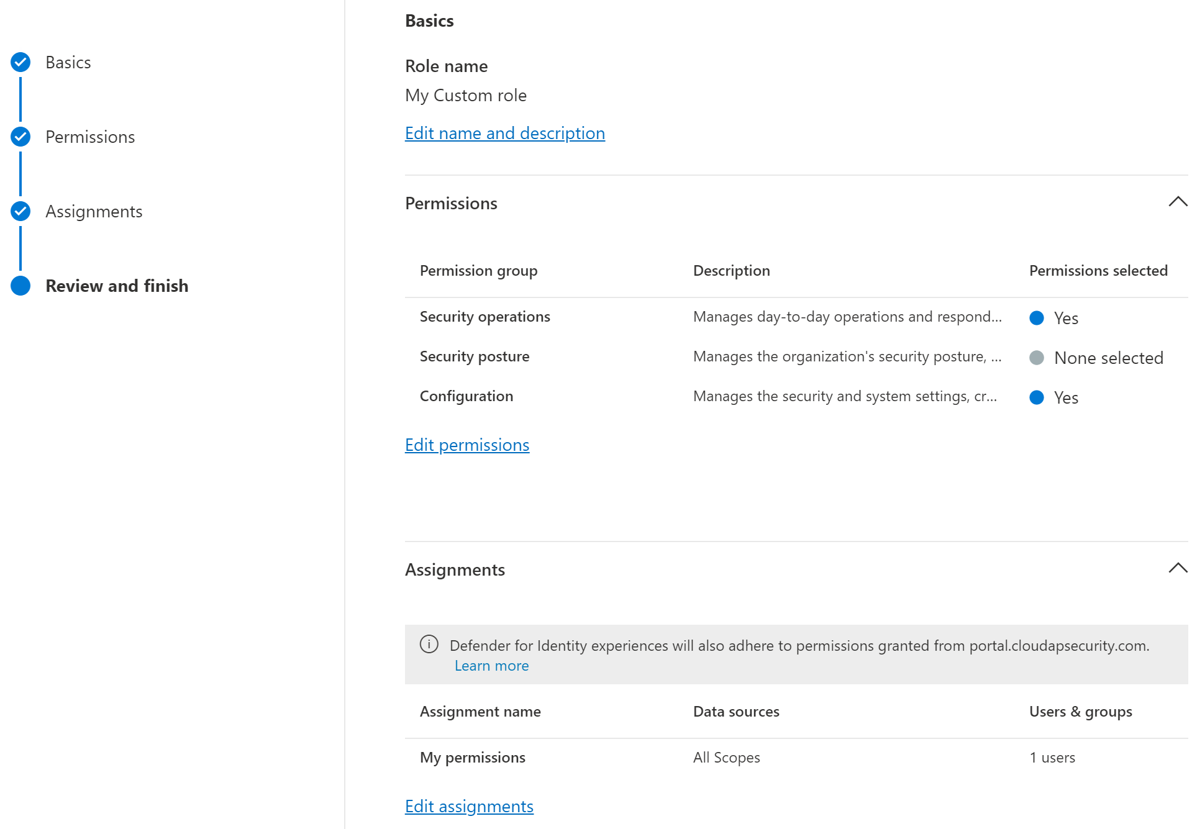The width and height of the screenshot is (1192, 829).
Task: Open the Edit assignments link
Action: click(x=469, y=807)
